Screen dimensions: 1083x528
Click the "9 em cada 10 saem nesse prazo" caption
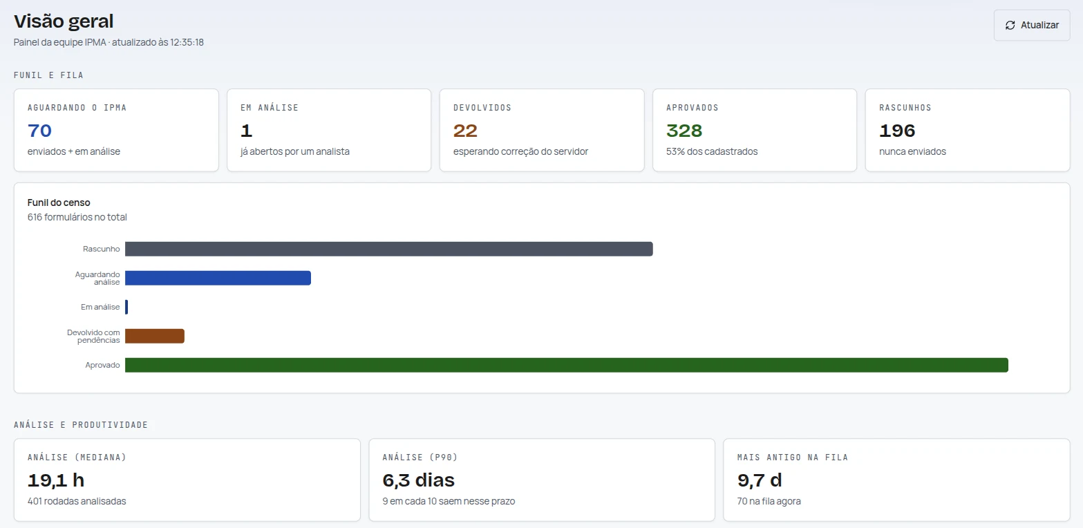pyautogui.click(x=449, y=501)
